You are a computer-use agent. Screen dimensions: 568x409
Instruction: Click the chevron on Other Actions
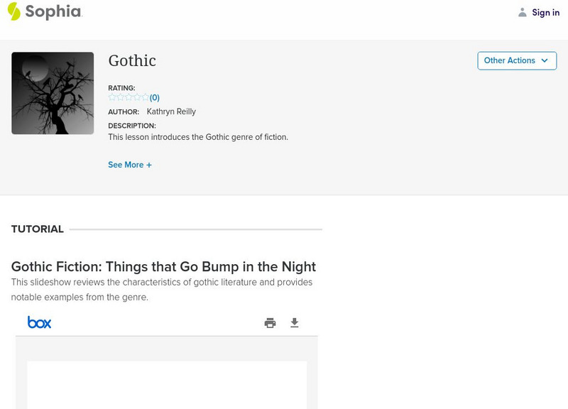[545, 61]
